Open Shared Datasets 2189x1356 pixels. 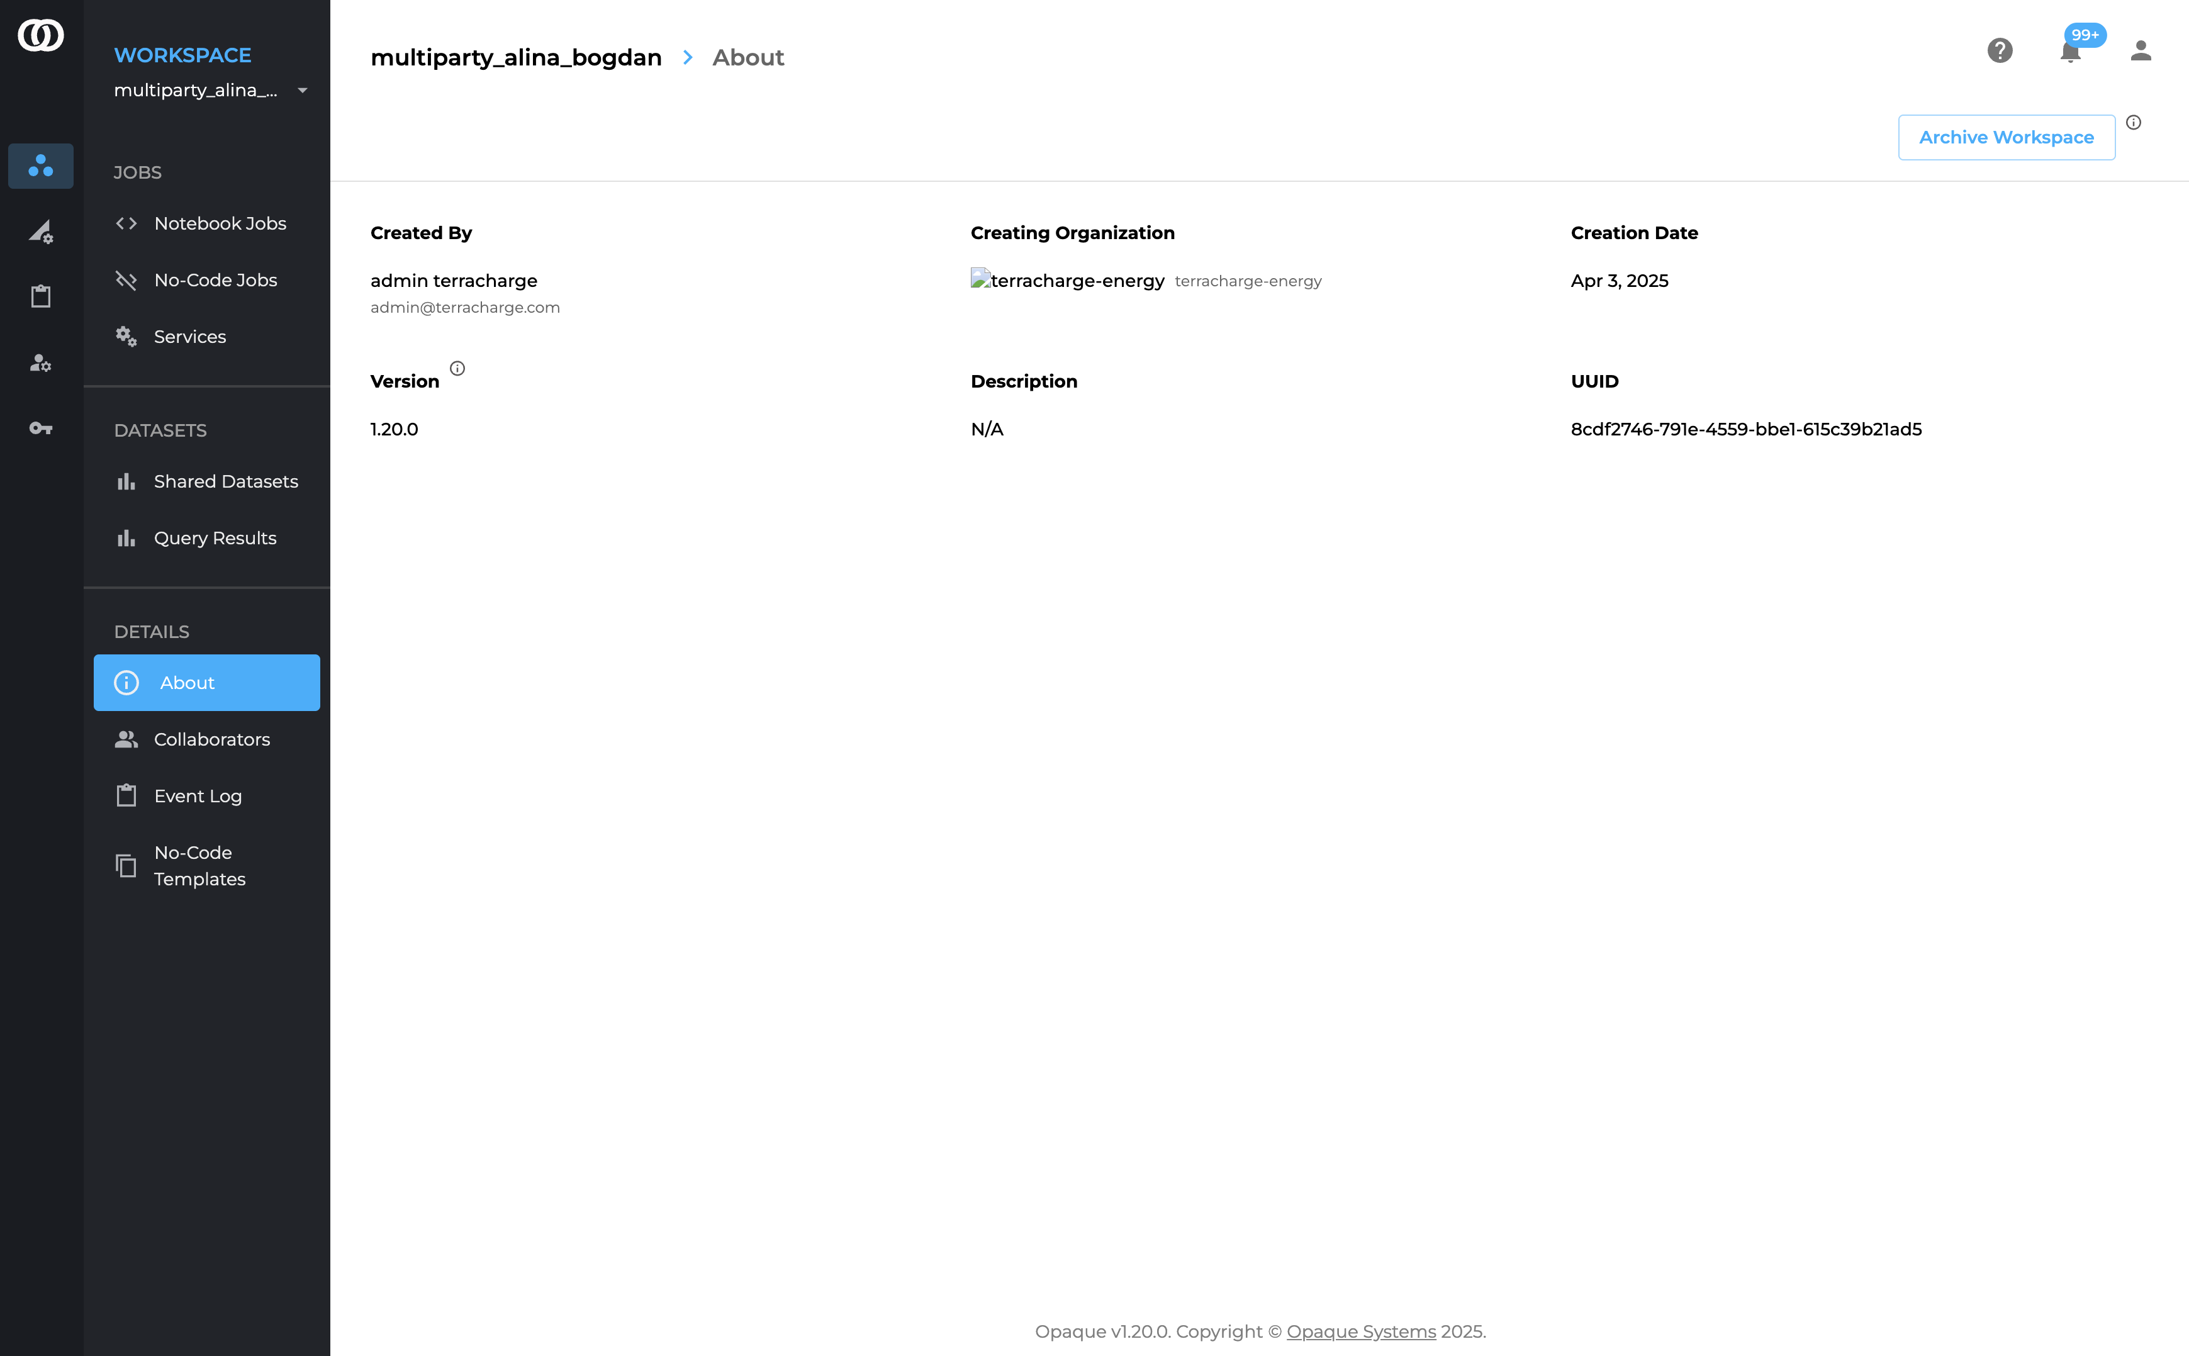[x=206, y=481]
